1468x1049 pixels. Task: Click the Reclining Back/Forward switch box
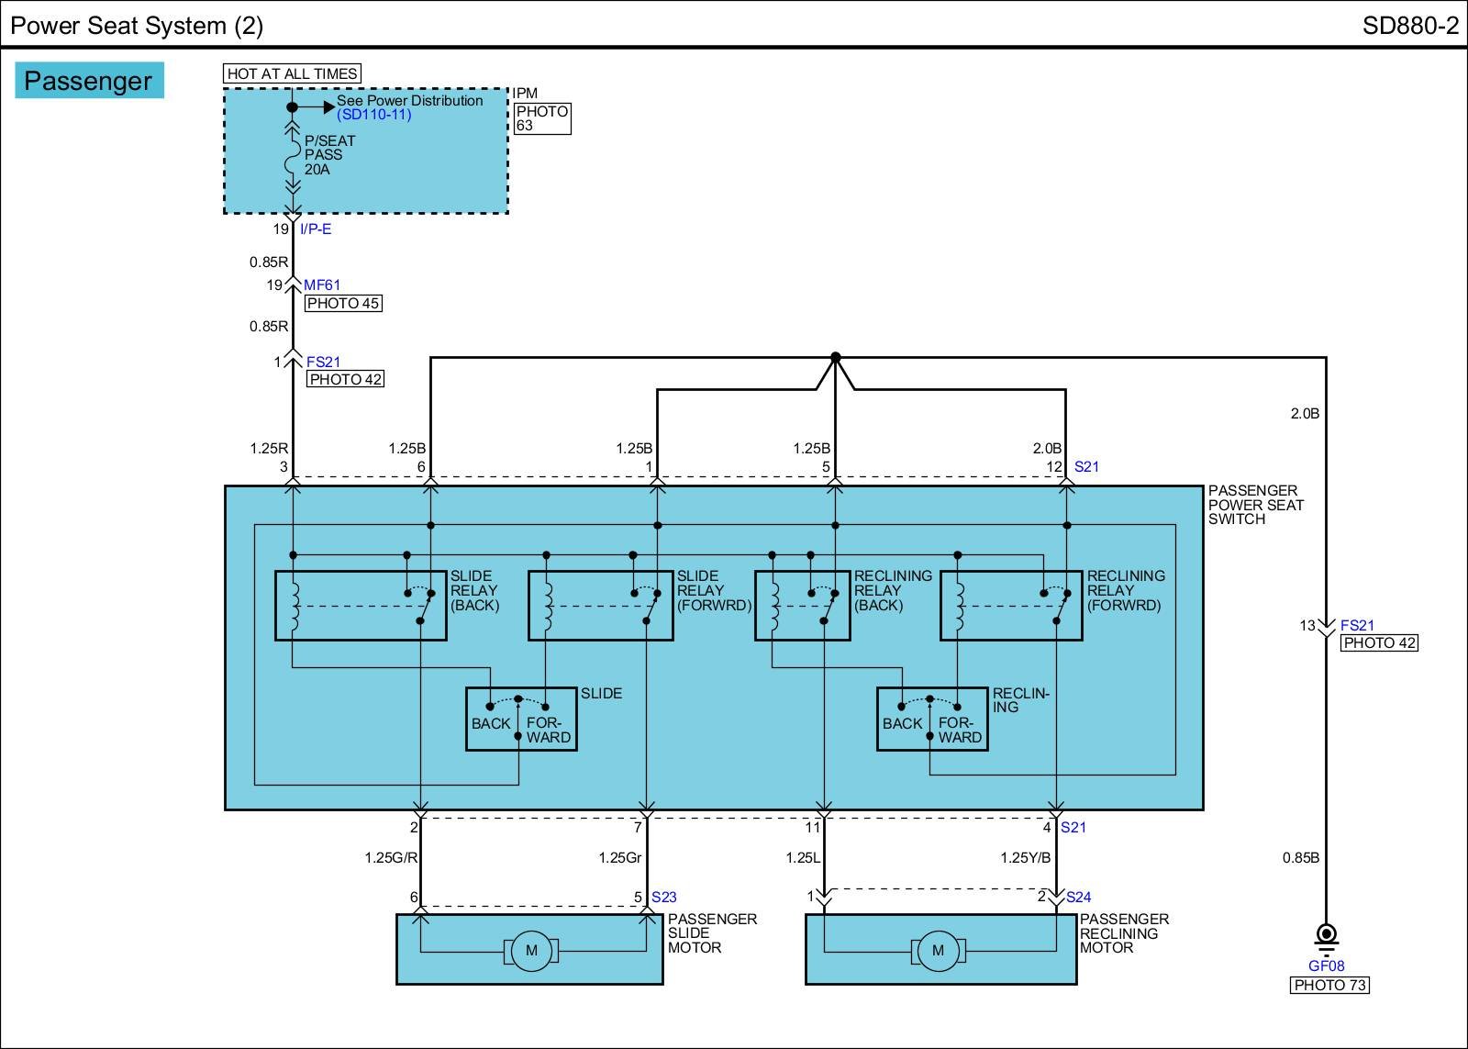932,719
